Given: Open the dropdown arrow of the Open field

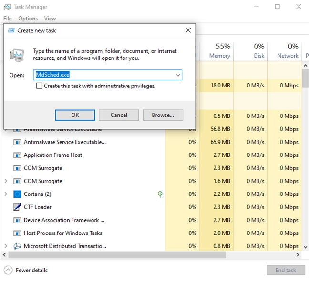Looking at the screenshot, I should 178,75.
